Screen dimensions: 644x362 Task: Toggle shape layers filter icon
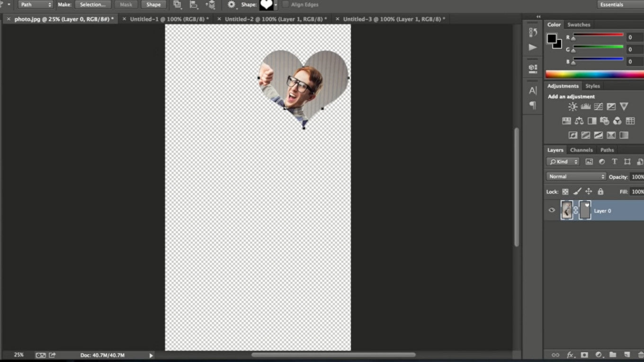pos(627,162)
